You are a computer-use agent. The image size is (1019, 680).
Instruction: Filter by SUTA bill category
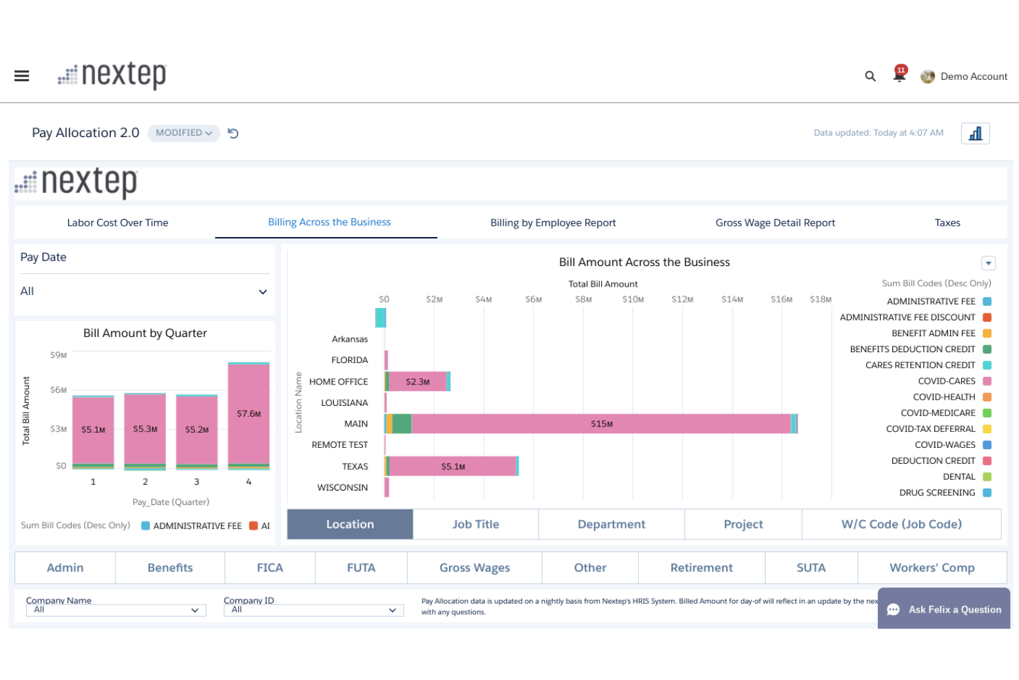811,568
